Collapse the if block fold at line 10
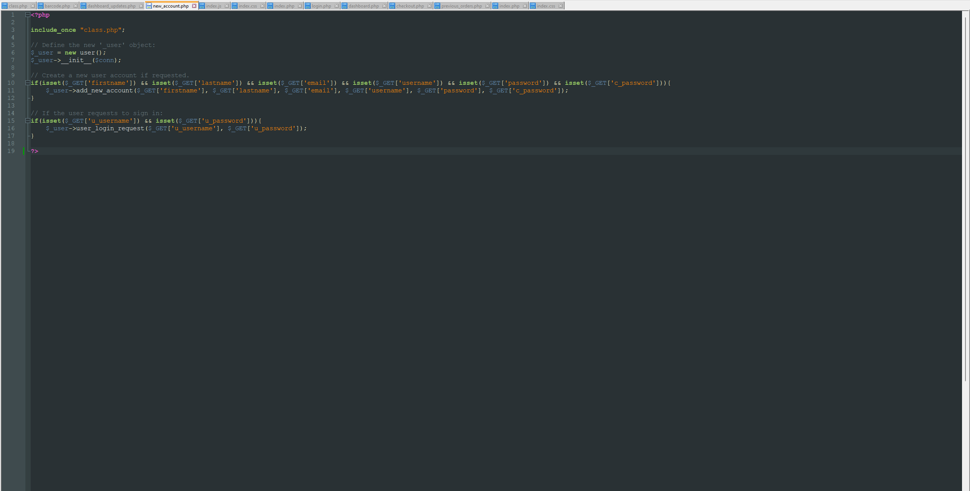This screenshot has height=491, width=970. pyautogui.click(x=27, y=83)
